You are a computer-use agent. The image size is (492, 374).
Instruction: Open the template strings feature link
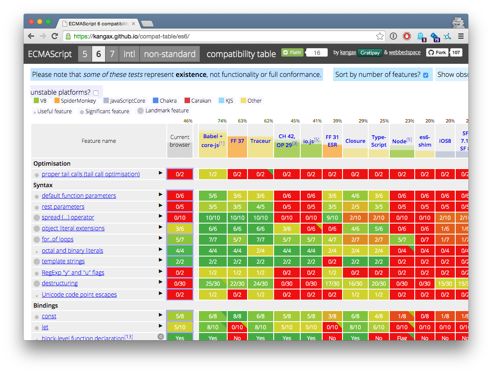click(63, 261)
